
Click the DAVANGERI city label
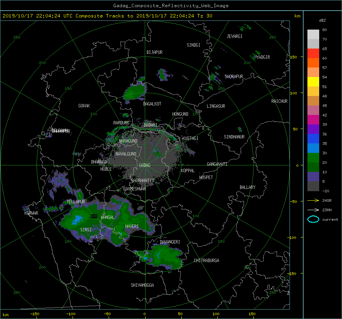coord(170,242)
